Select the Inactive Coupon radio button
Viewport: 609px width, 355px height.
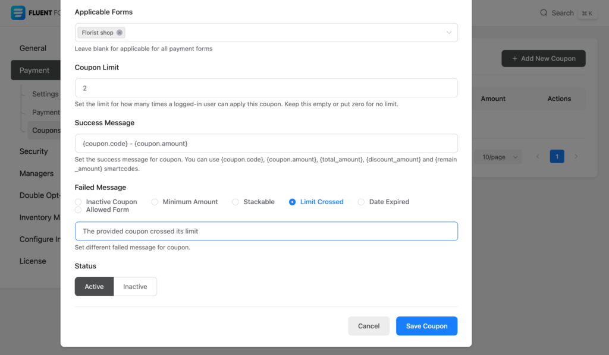(x=78, y=202)
